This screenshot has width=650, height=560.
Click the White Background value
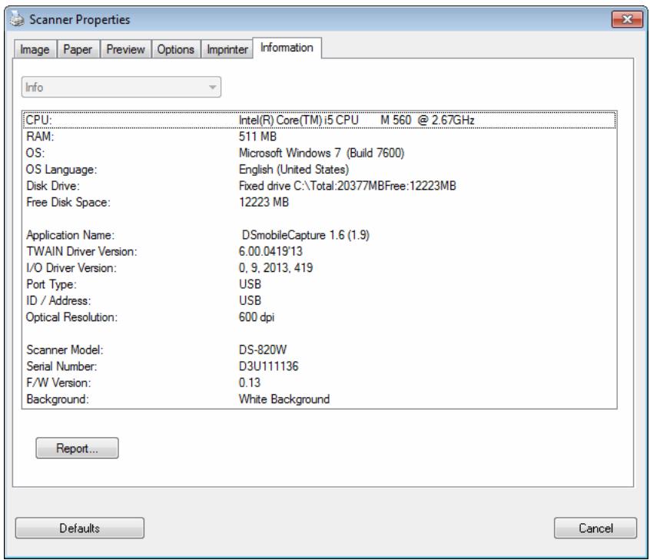point(284,399)
